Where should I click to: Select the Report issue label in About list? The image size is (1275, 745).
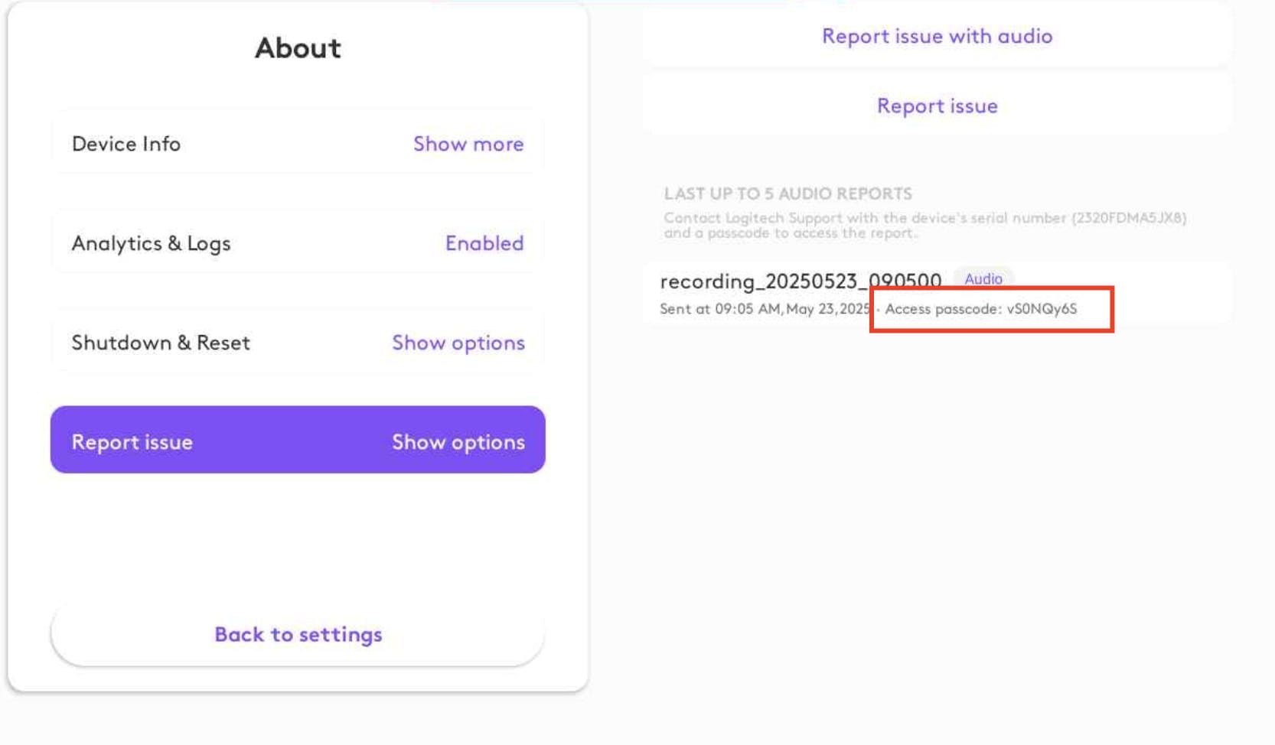point(132,442)
